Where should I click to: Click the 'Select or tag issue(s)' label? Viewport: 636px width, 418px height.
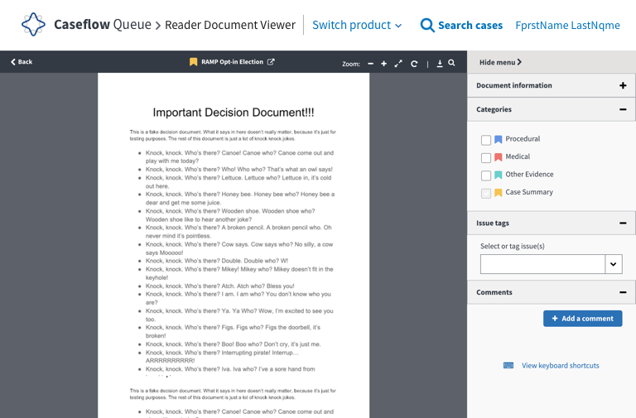click(x=513, y=246)
